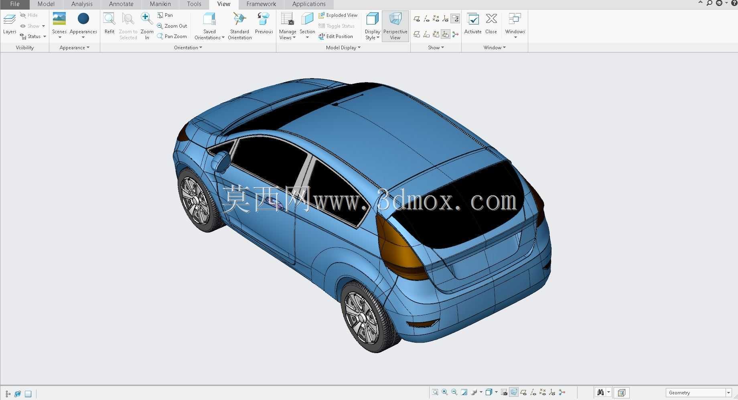Switch to the Tools tab

(x=194, y=4)
